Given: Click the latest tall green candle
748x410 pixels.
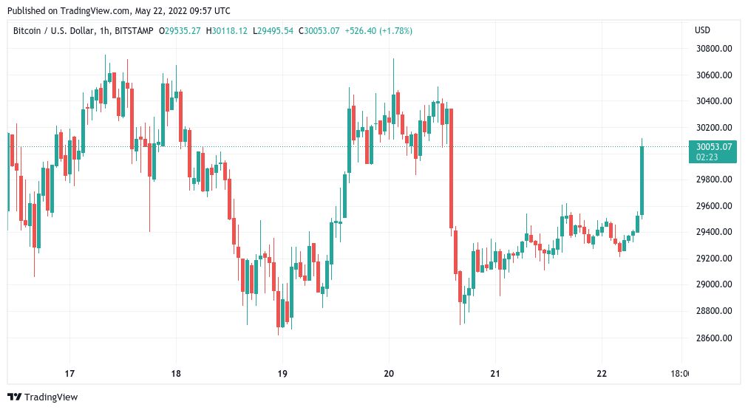Looking at the screenshot, I should coord(642,181).
